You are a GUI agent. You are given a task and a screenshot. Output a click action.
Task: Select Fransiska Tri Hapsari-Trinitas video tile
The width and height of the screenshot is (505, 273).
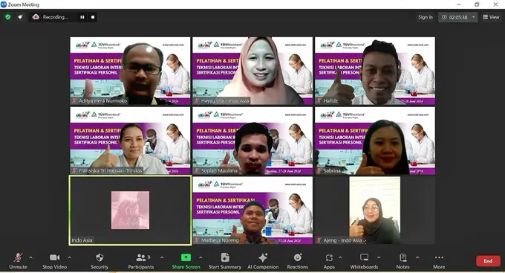[130, 141]
